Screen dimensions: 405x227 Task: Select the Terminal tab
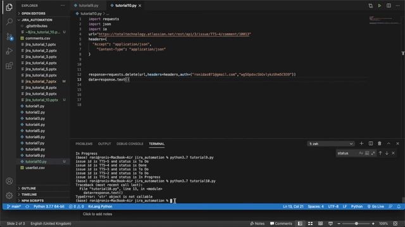click(x=156, y=144)
